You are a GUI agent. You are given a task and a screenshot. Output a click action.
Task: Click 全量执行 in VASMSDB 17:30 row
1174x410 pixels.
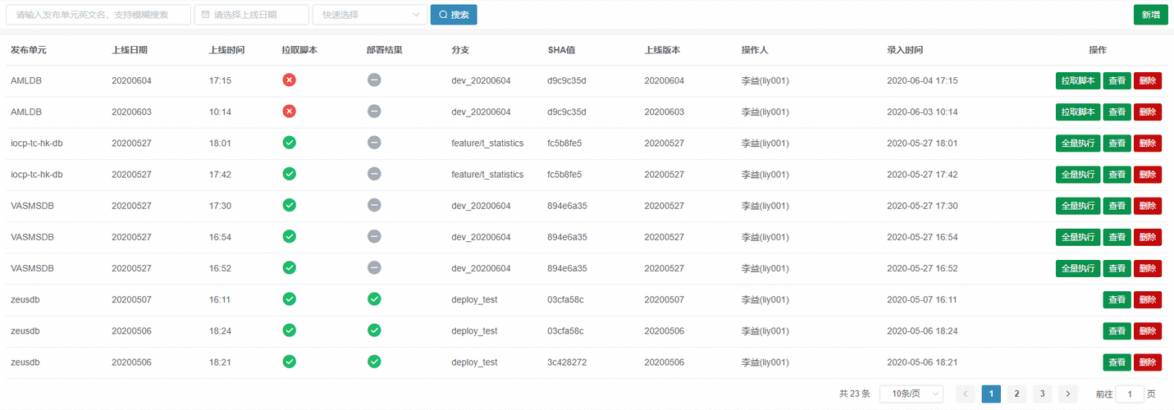[1078, 206]
